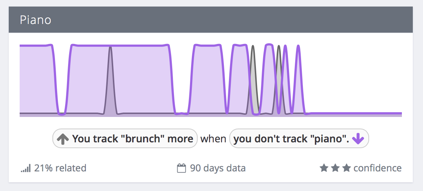423x191 pixels.
Task: Click the third confidence star
Action: coord(347,168)
